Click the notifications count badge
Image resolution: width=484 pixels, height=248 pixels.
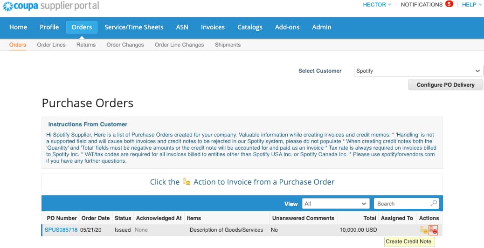[449, 4]
